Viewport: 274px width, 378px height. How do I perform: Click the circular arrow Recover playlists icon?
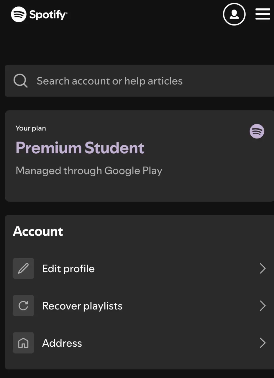coord(23,306)
